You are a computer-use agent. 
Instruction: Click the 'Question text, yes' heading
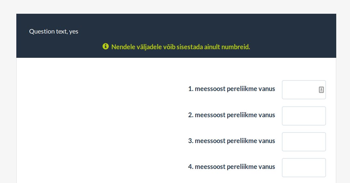tap(54, 32)
